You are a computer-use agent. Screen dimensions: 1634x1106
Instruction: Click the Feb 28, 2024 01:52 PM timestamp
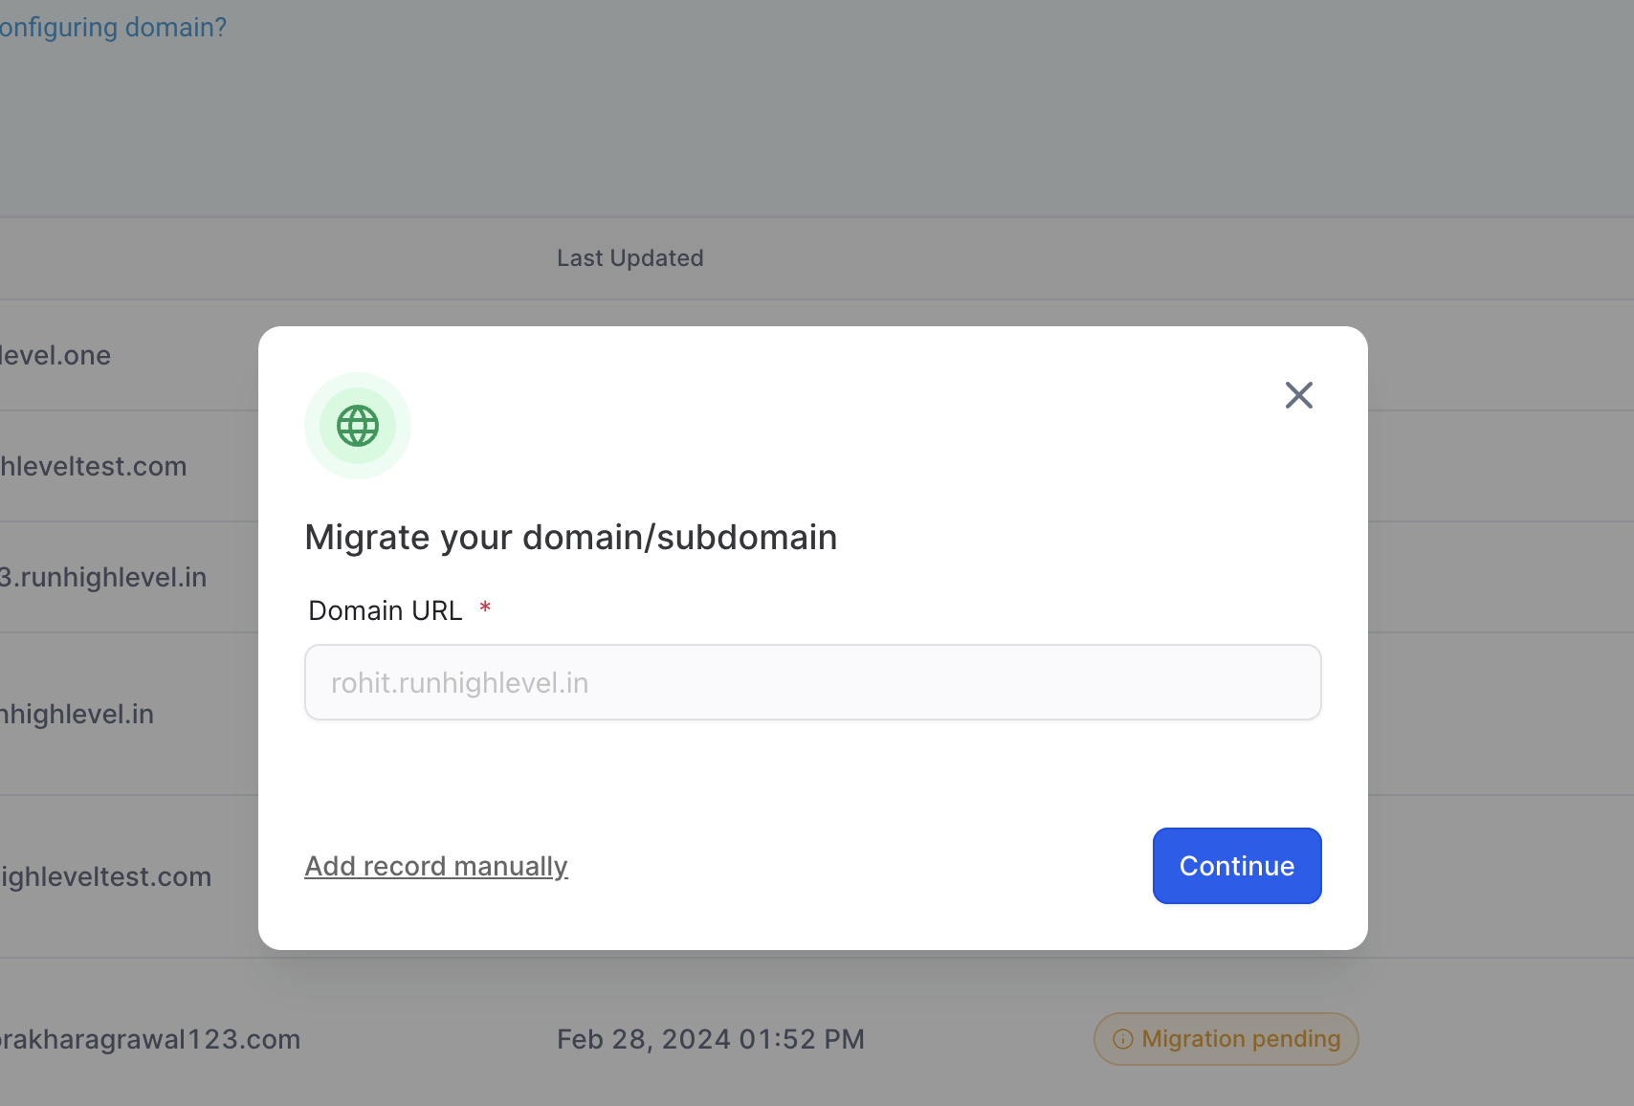click(x=710, y=1040)
